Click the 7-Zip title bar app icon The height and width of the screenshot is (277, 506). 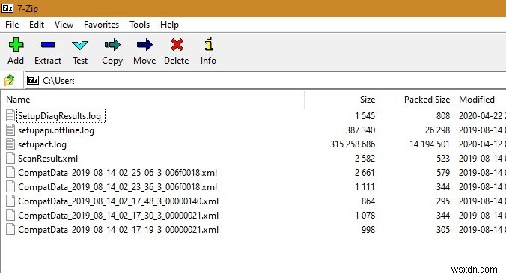[7, 8]
